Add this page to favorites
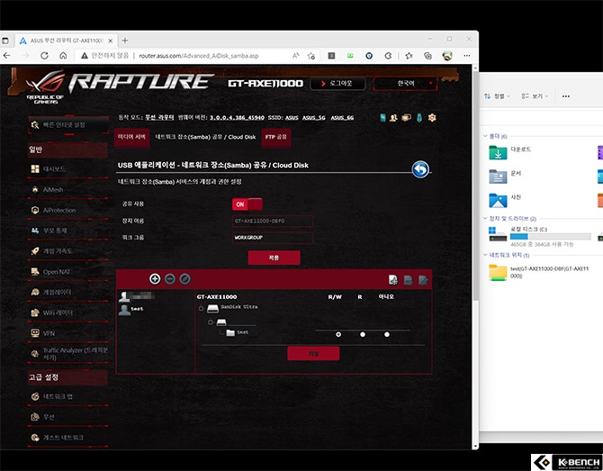Image resolution: width=603 pixels, height=471 pixels. pos(311,56)
